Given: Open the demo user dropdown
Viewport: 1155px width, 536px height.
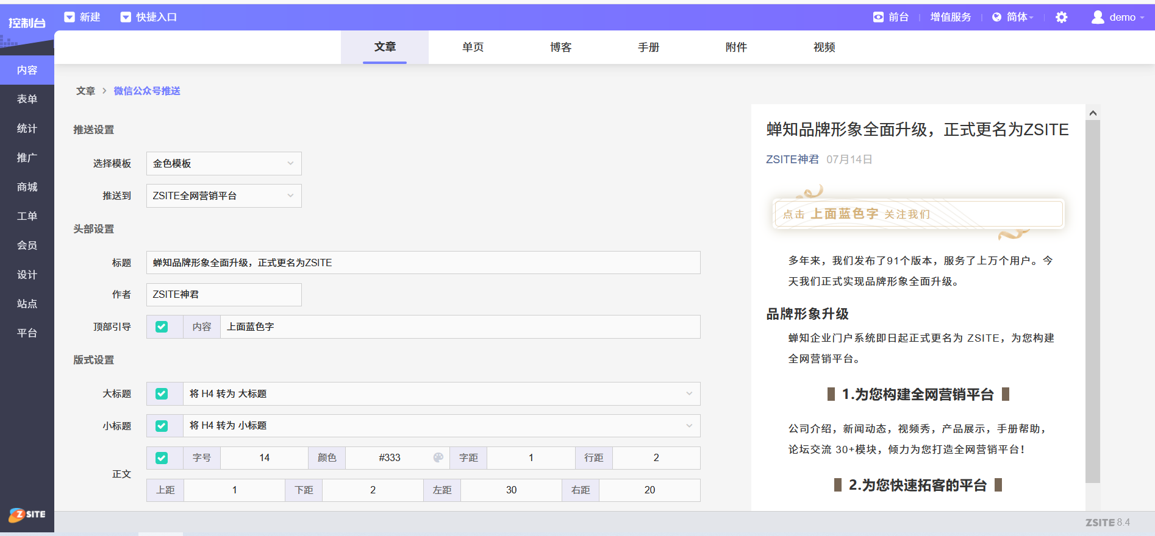Looking at the screenshot, I should (1127, 17).
